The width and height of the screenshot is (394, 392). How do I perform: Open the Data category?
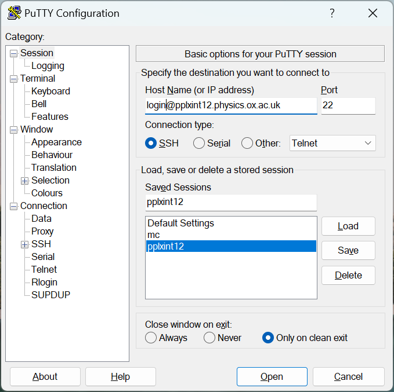(x=41, y=218)
